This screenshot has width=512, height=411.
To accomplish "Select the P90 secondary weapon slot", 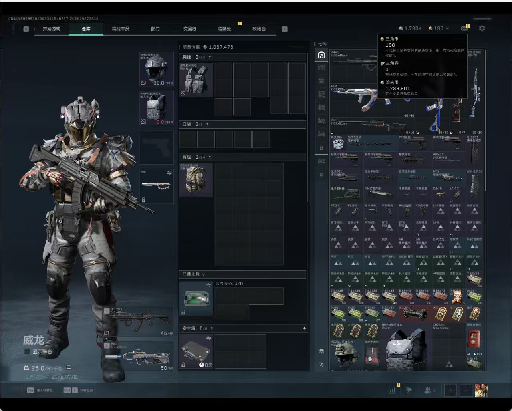I will point(138,356).
